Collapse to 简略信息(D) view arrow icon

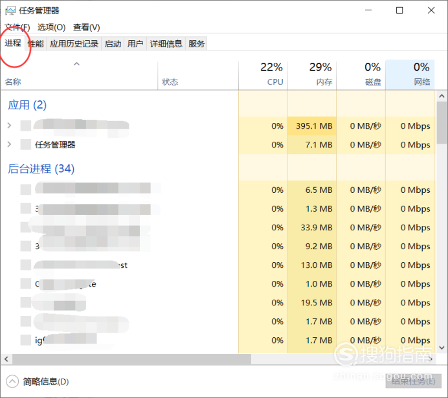click(12, 381)
